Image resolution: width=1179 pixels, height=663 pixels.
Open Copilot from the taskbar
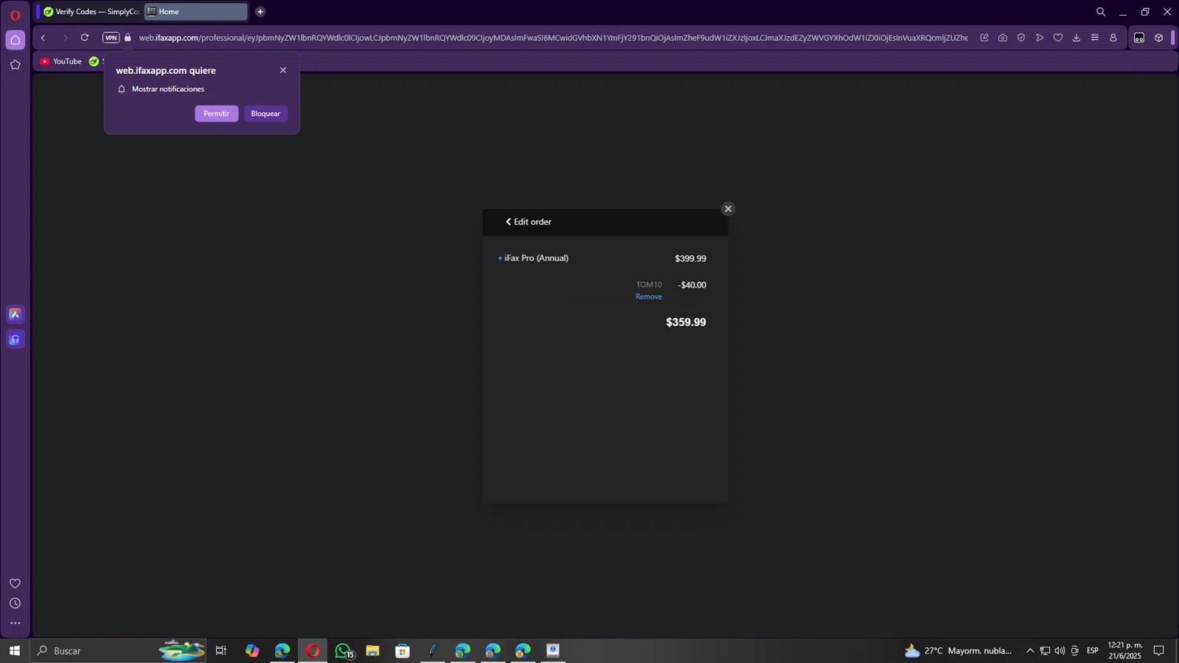[x=252, y=650]
